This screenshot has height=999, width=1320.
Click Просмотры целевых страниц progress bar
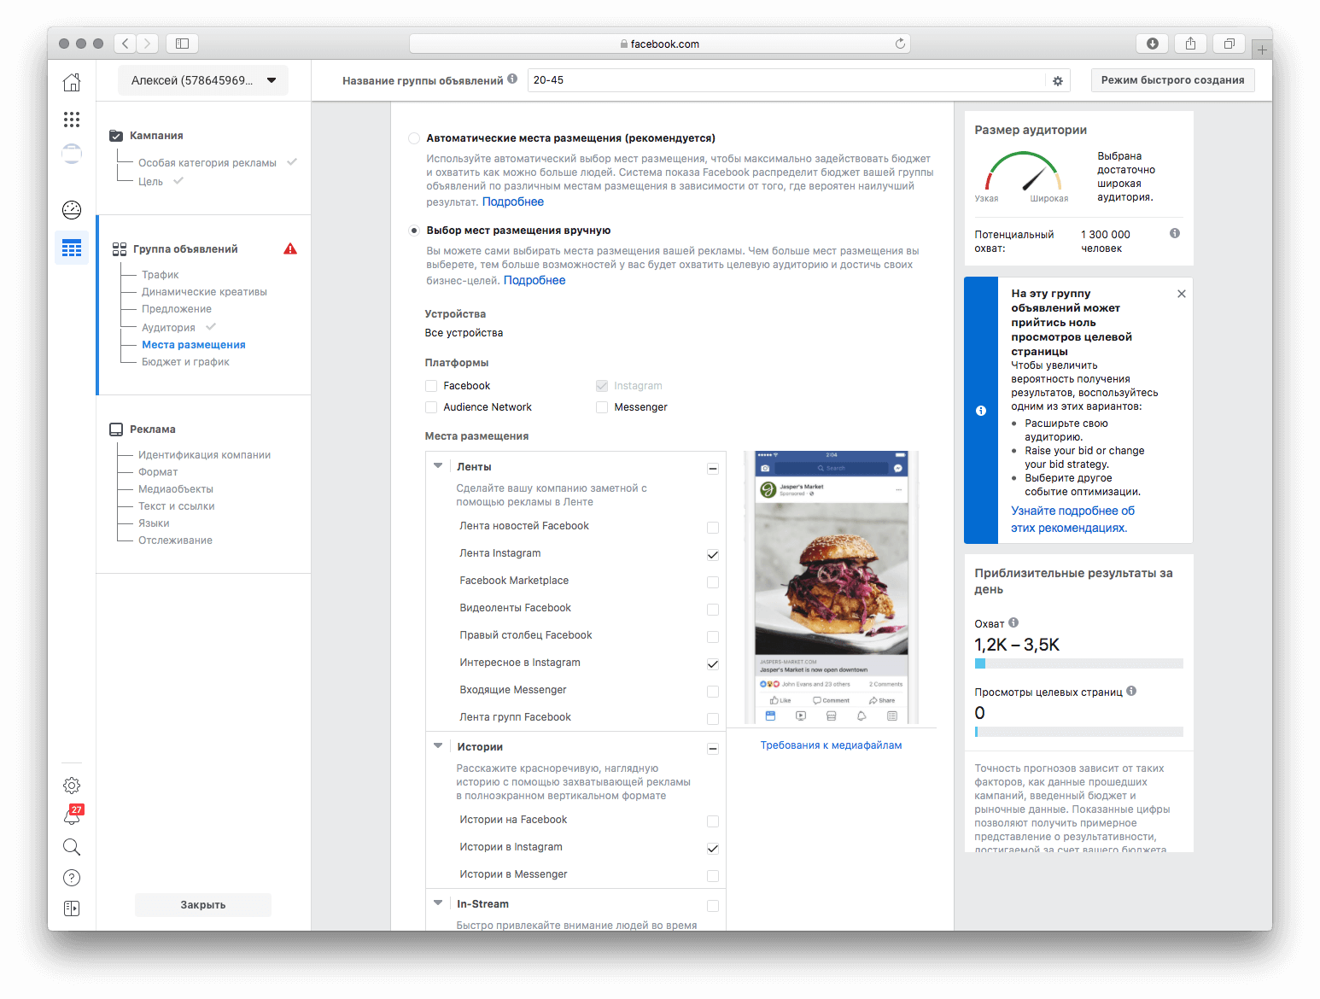click(x=1078, y=732)
